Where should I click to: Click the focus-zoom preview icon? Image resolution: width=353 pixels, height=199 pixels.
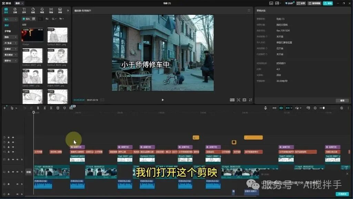click(239, 100)
